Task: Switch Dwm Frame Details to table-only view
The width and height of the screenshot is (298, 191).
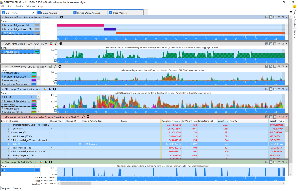Action: point(274,44)
